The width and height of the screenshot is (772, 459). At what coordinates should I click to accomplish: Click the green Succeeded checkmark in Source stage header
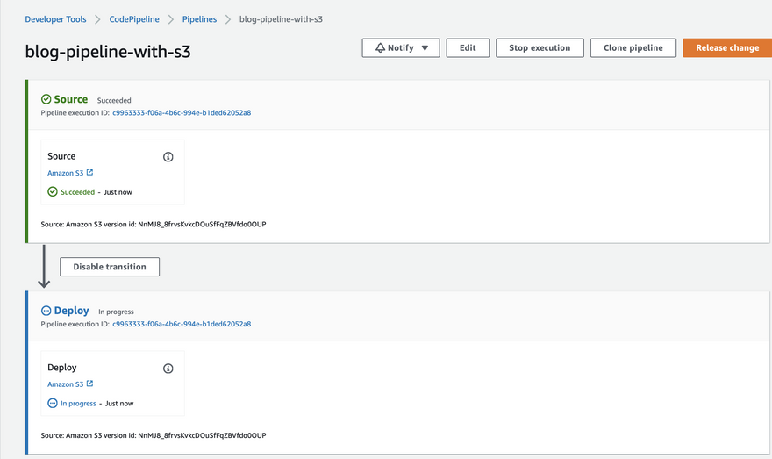[x=46, y=100]
